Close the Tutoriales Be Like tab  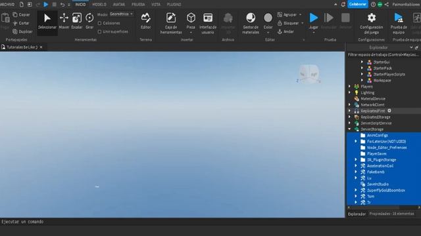(x=41, y=47)
